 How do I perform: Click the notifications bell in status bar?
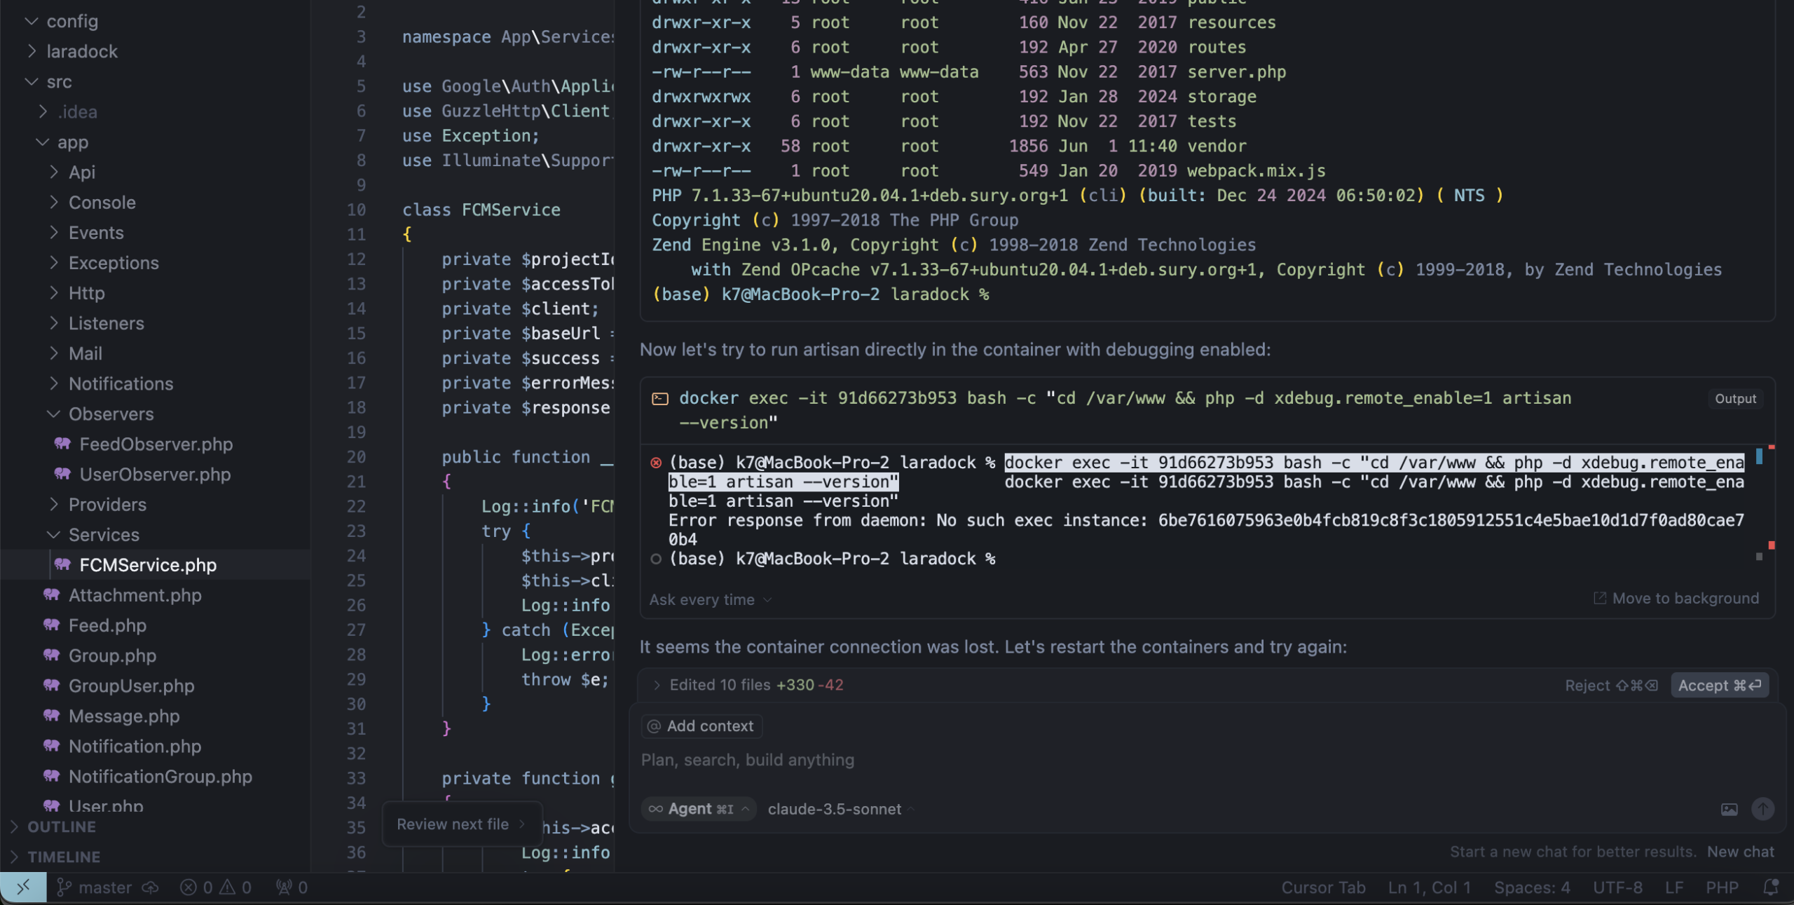1770,887
